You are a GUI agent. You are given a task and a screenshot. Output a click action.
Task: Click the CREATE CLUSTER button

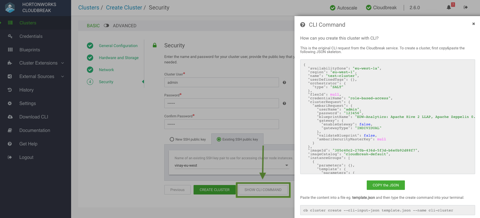coord(214,190)
